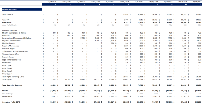Image resolution: width=202 pixels, height=104 pixels.
Task: Select the 30/04/2024 date header
Action: click(95, 2)
